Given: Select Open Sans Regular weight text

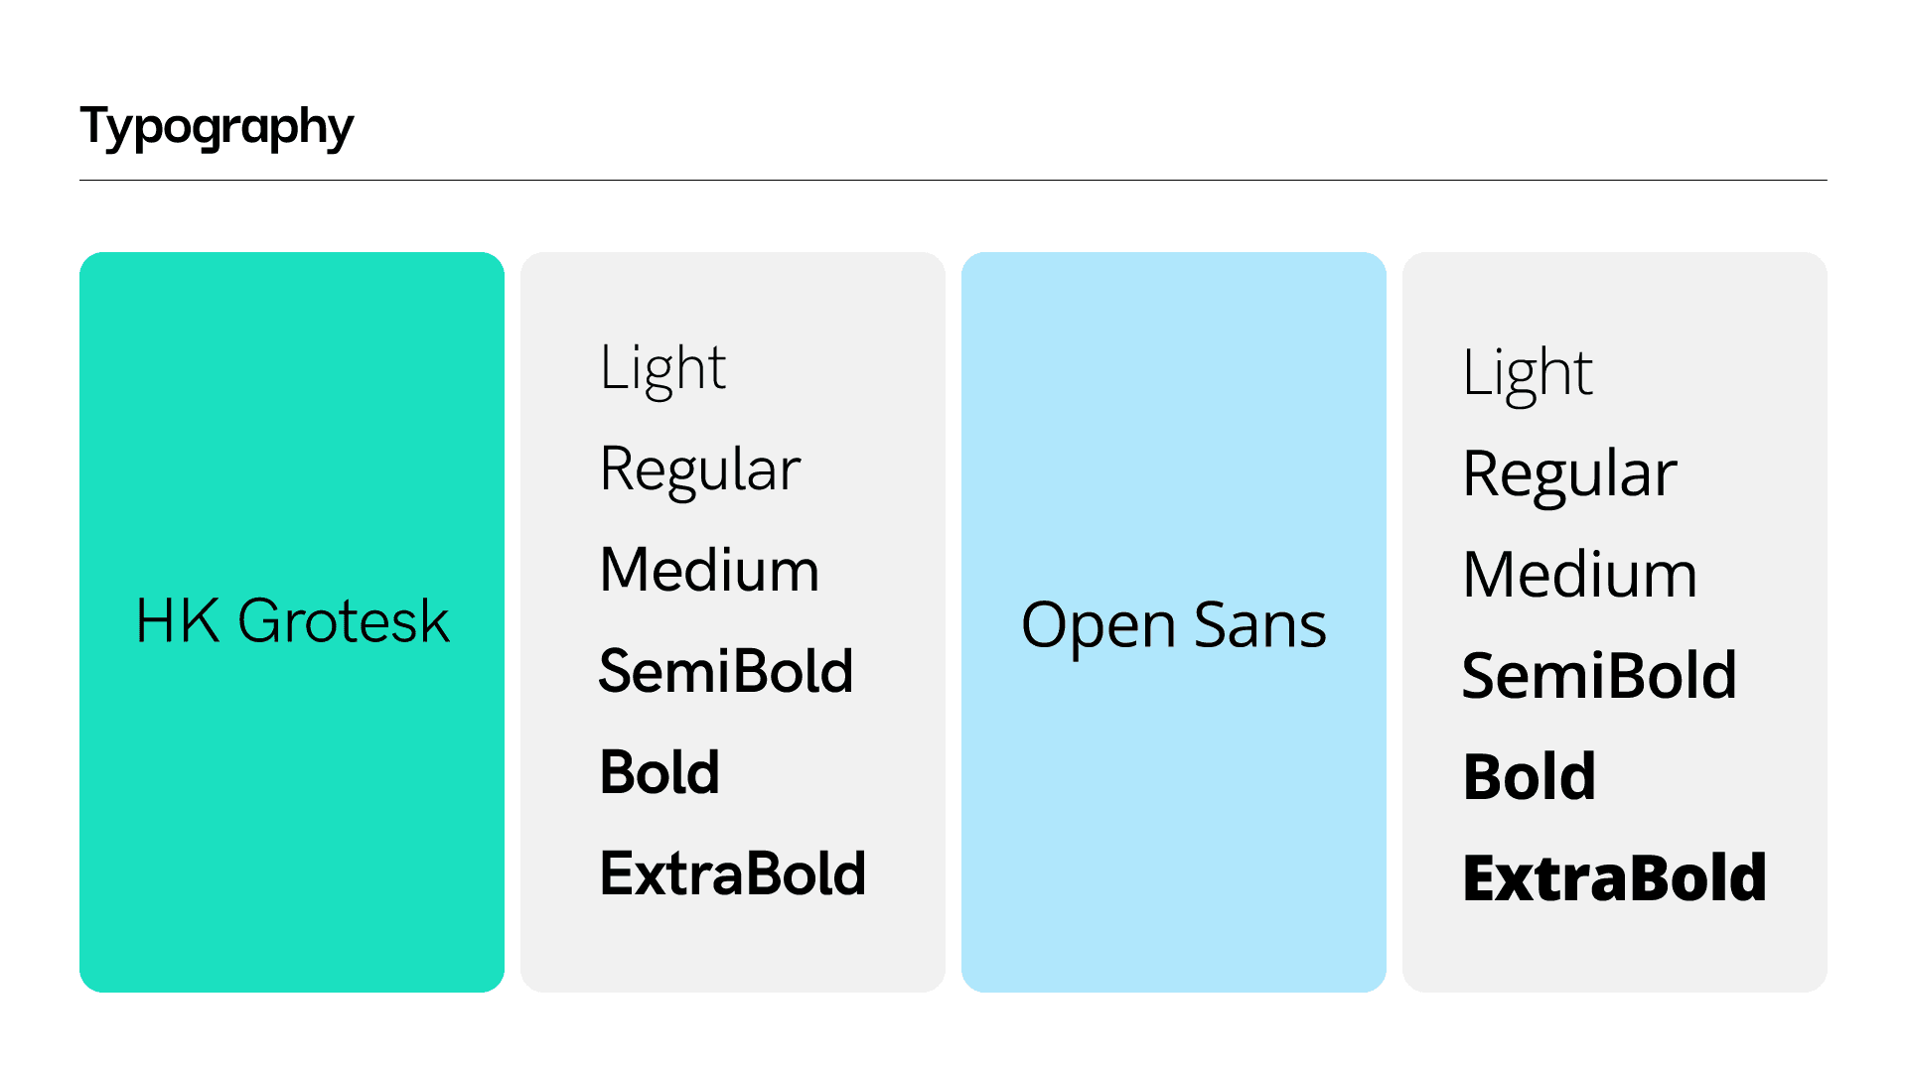Looking at the screenshot, I should click(x=1570, y=475).
